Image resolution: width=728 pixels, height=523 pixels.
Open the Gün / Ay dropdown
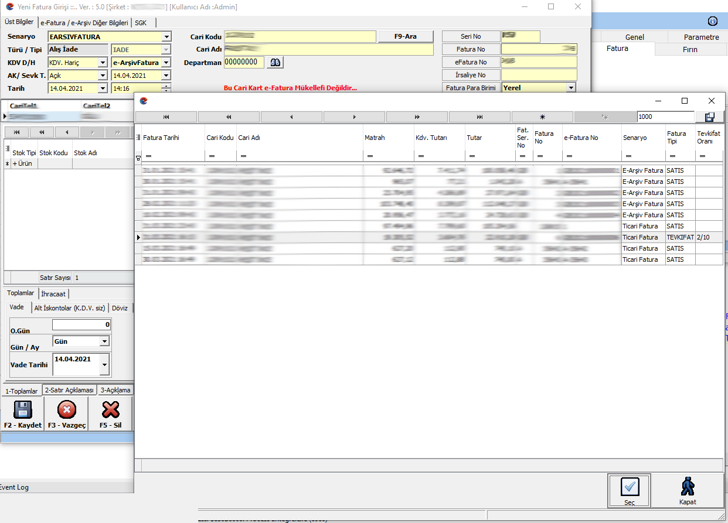104,341
